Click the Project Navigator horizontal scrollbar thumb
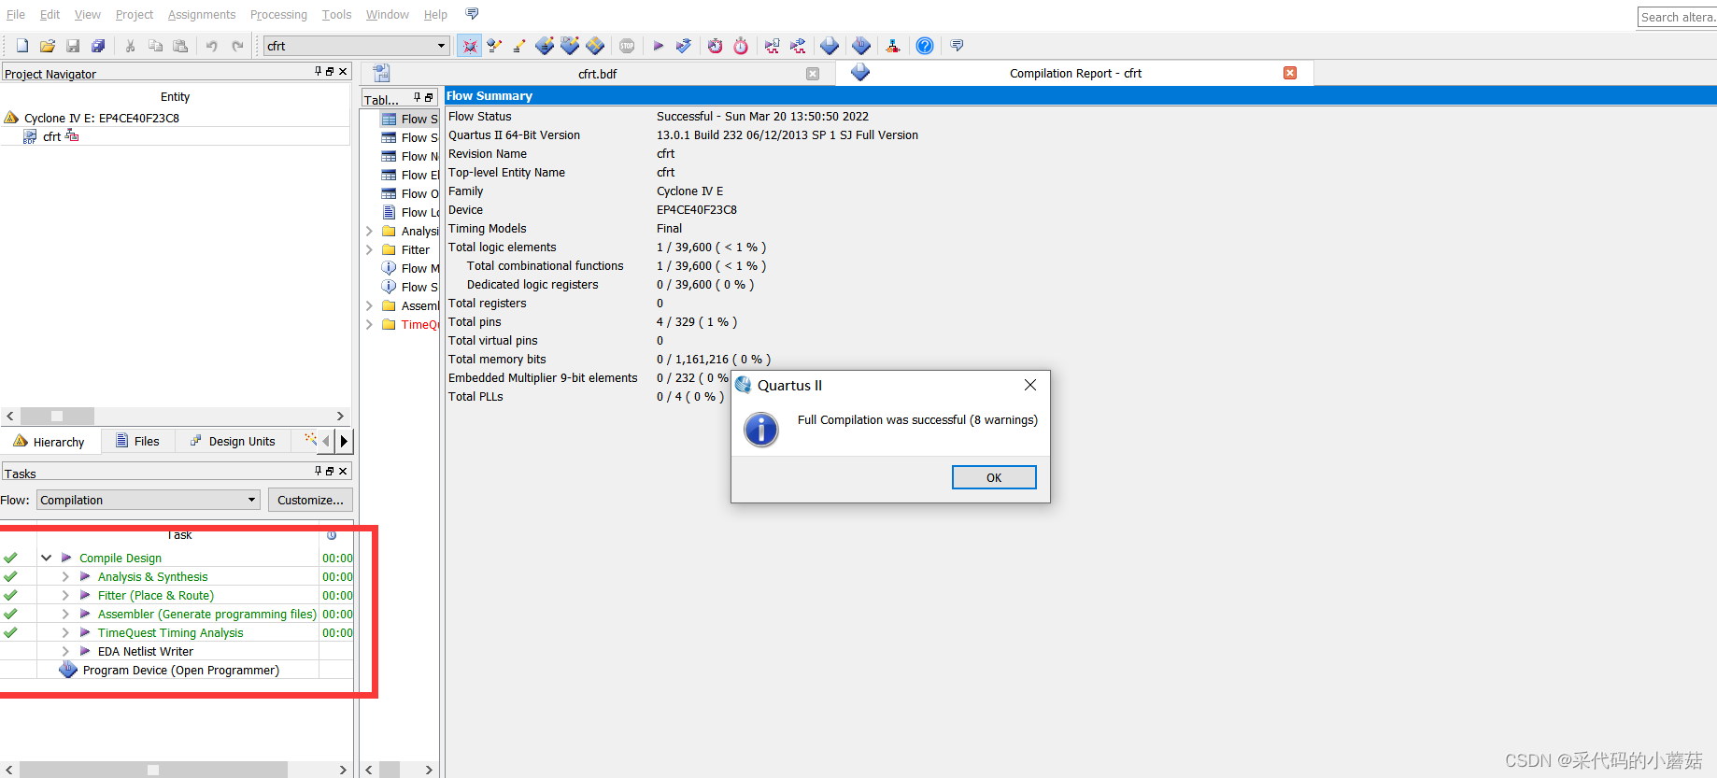 coord(57,416)
